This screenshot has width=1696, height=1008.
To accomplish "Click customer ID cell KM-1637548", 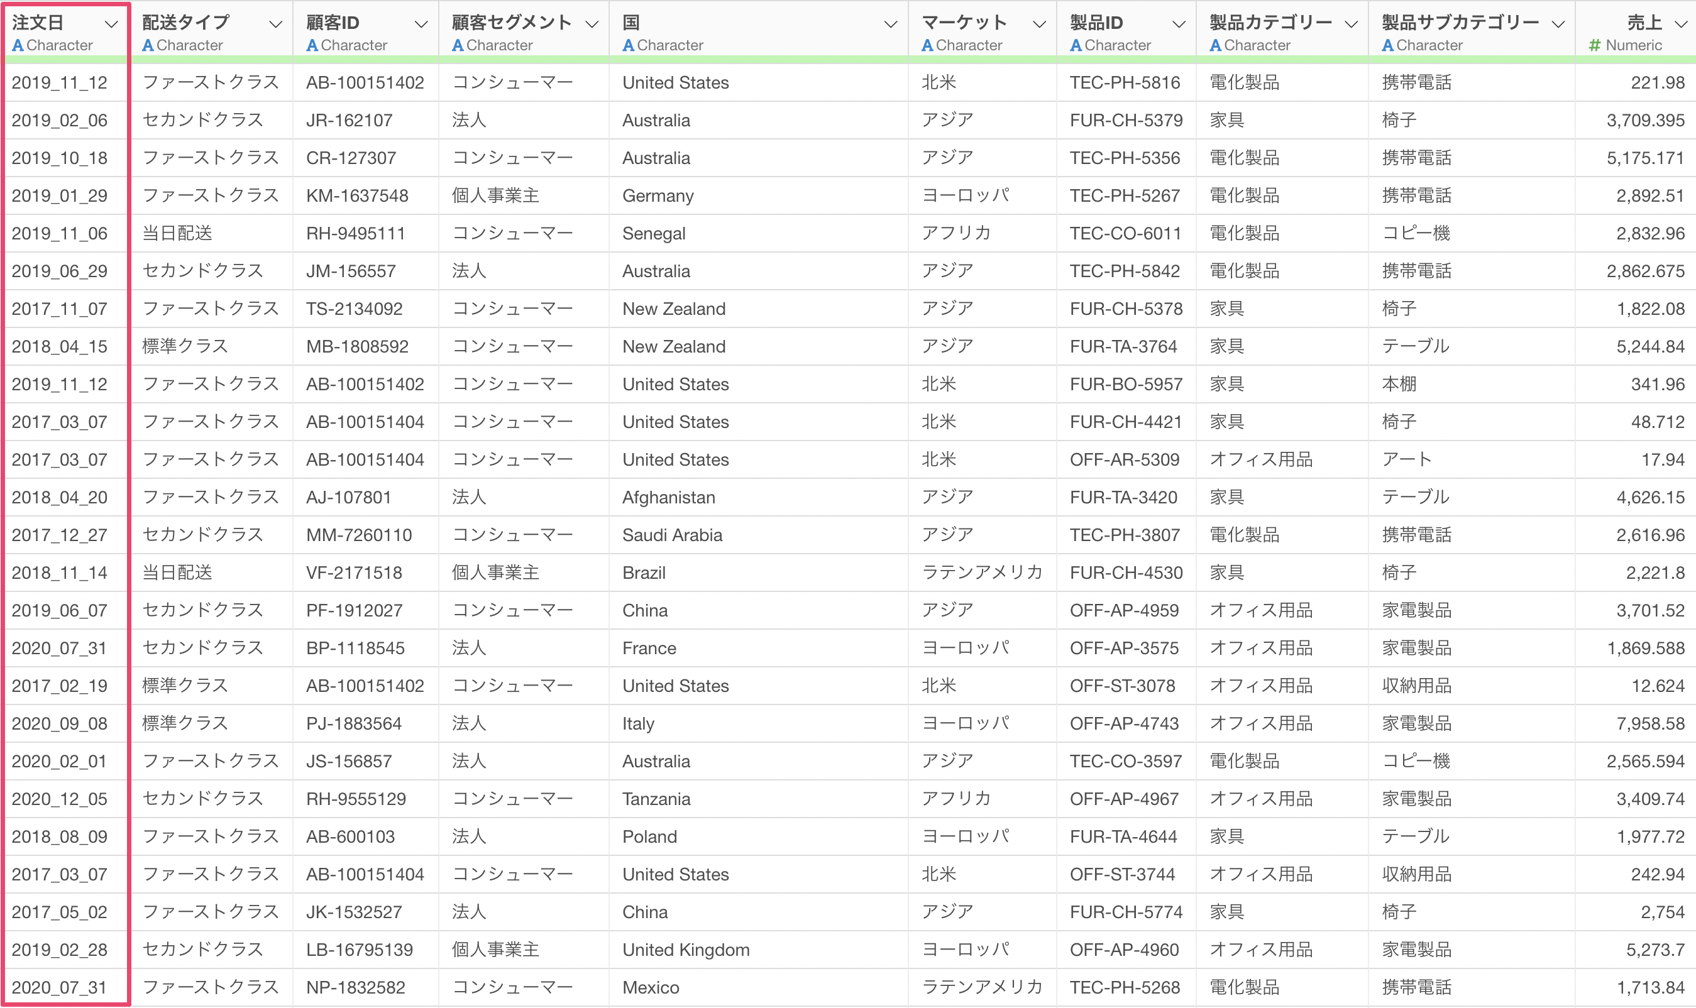I will [356, 195].
